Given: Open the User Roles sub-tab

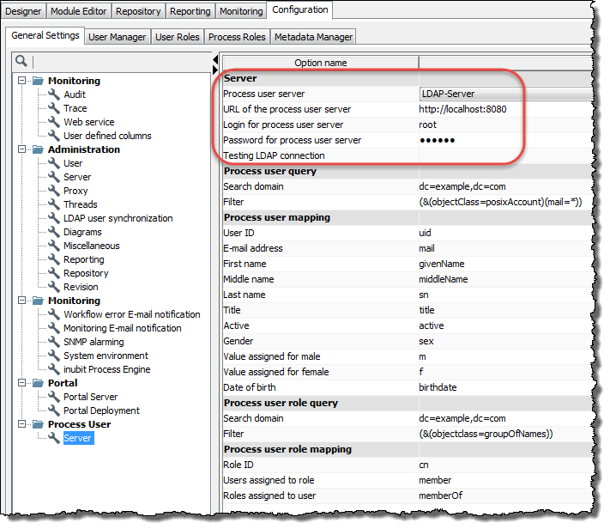Looking at the screenshot, I should [x=178, y=37].
